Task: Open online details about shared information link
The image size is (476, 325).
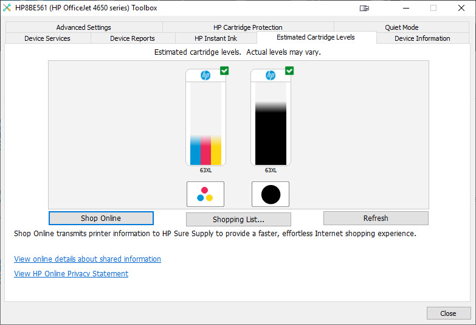Action: point(88,259)
